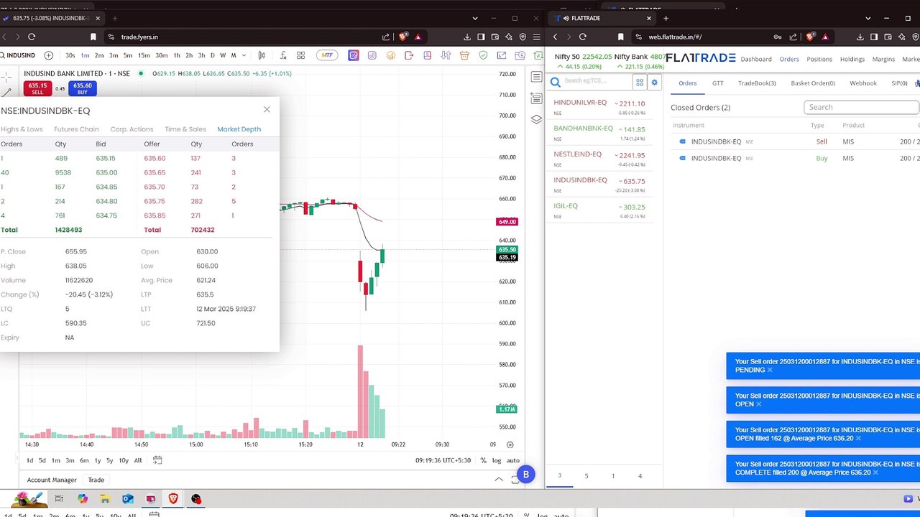Click the blue B floating button
920x517 pixels.
tap(526, 475)
